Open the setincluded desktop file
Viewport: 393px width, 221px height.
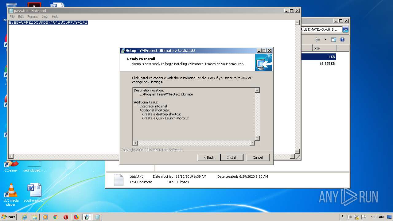[34, 166]
